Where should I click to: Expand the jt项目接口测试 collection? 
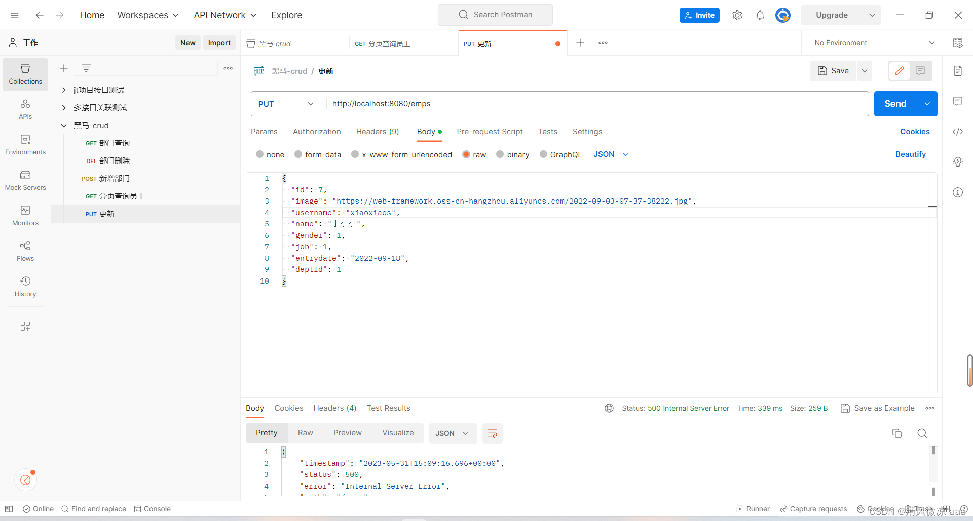(x=64, y=90)
